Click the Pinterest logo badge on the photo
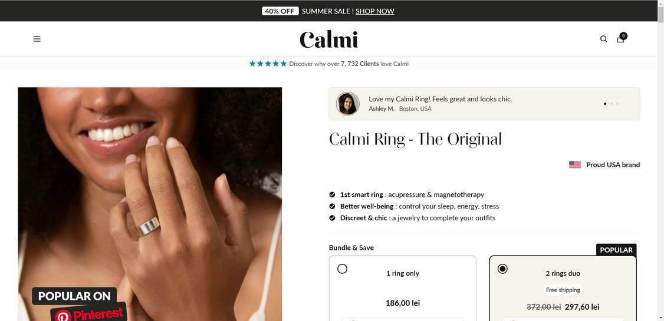 click(89, 314)
